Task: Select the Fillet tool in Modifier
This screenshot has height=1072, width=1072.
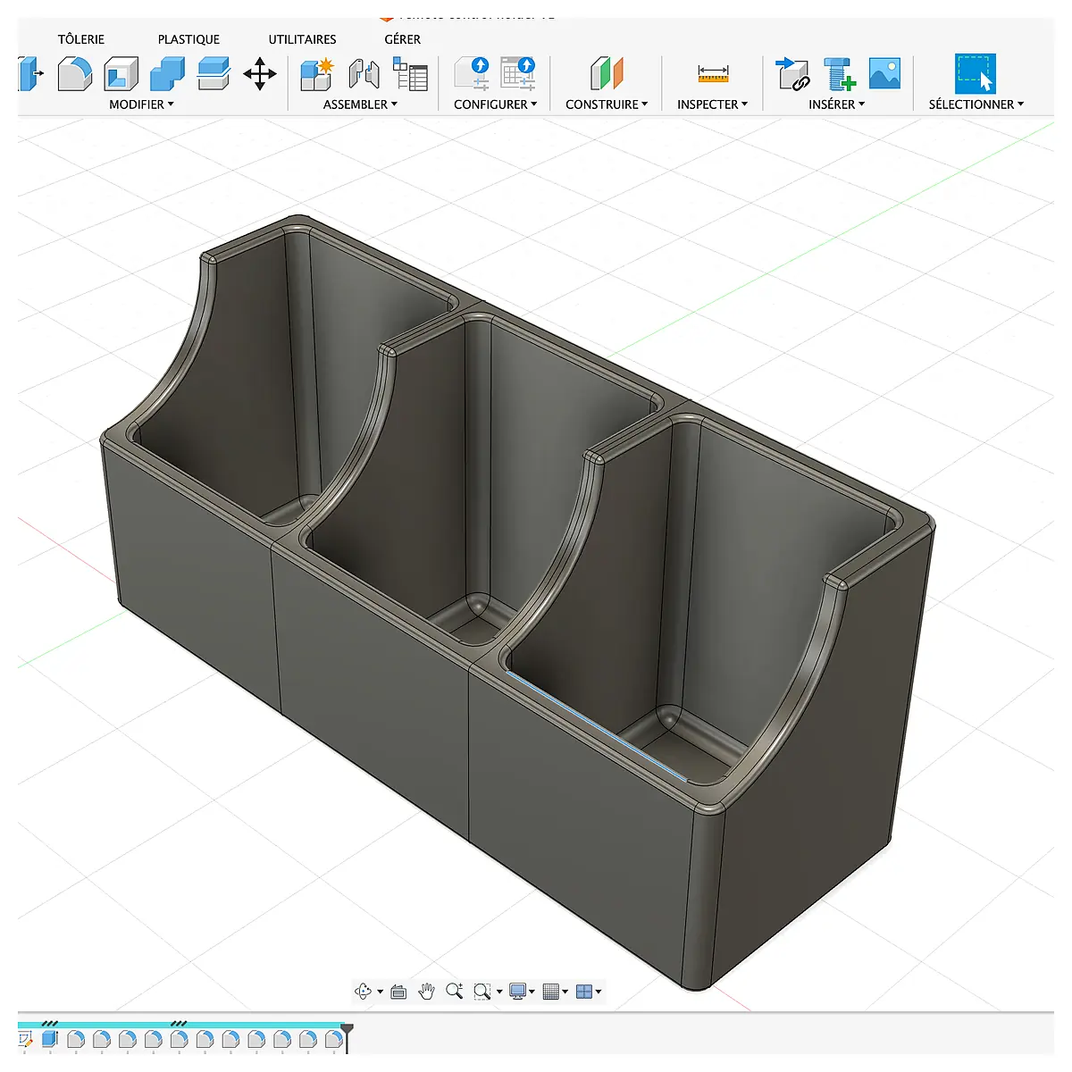Action: (x=75, y=73)
